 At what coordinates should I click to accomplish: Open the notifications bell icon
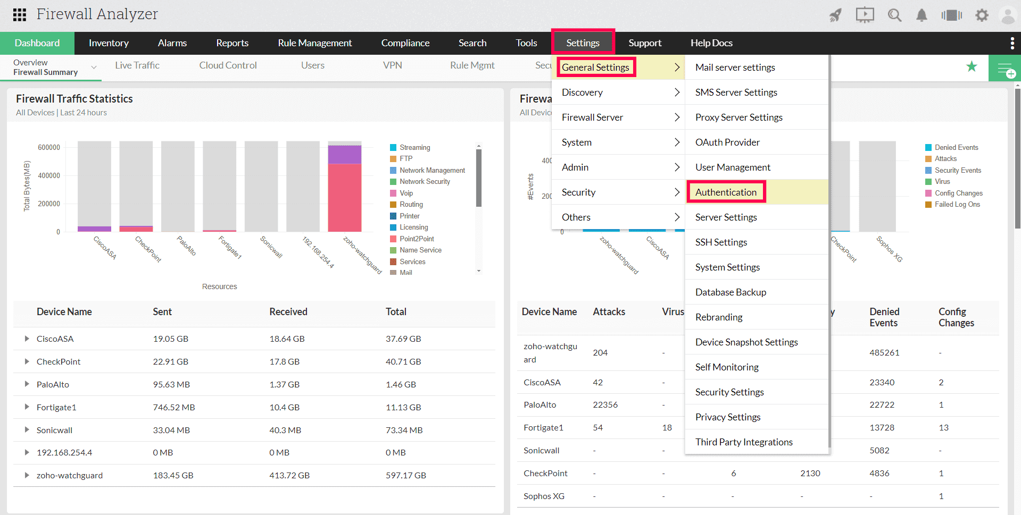tap(922, 15)
